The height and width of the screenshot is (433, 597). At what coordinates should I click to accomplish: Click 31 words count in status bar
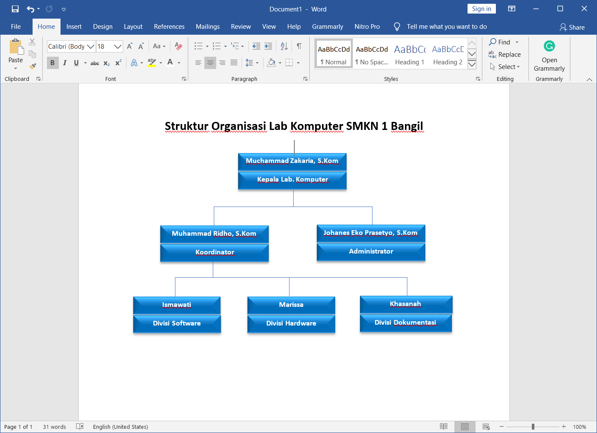pos(55,427)
